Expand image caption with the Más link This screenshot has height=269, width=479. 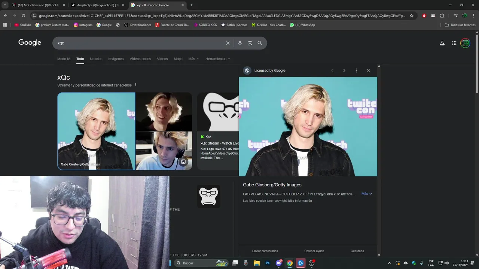coord(367,194)
